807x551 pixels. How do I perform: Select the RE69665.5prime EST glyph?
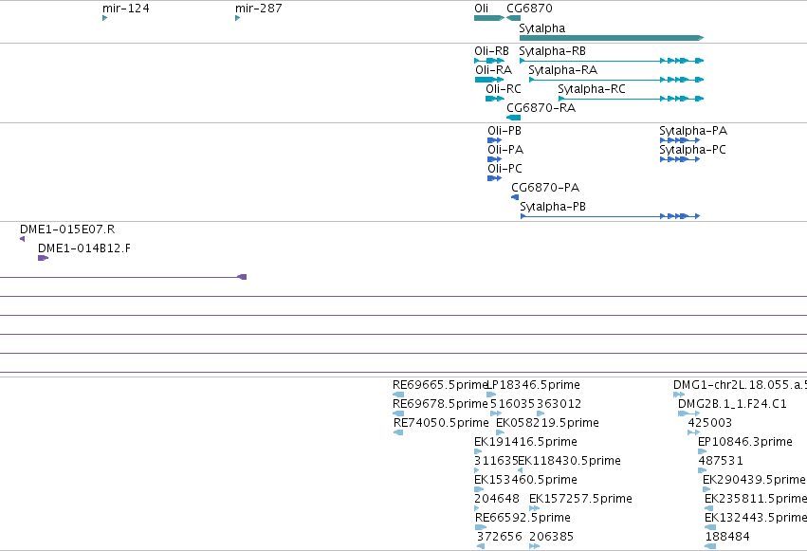tap(398, 395)
